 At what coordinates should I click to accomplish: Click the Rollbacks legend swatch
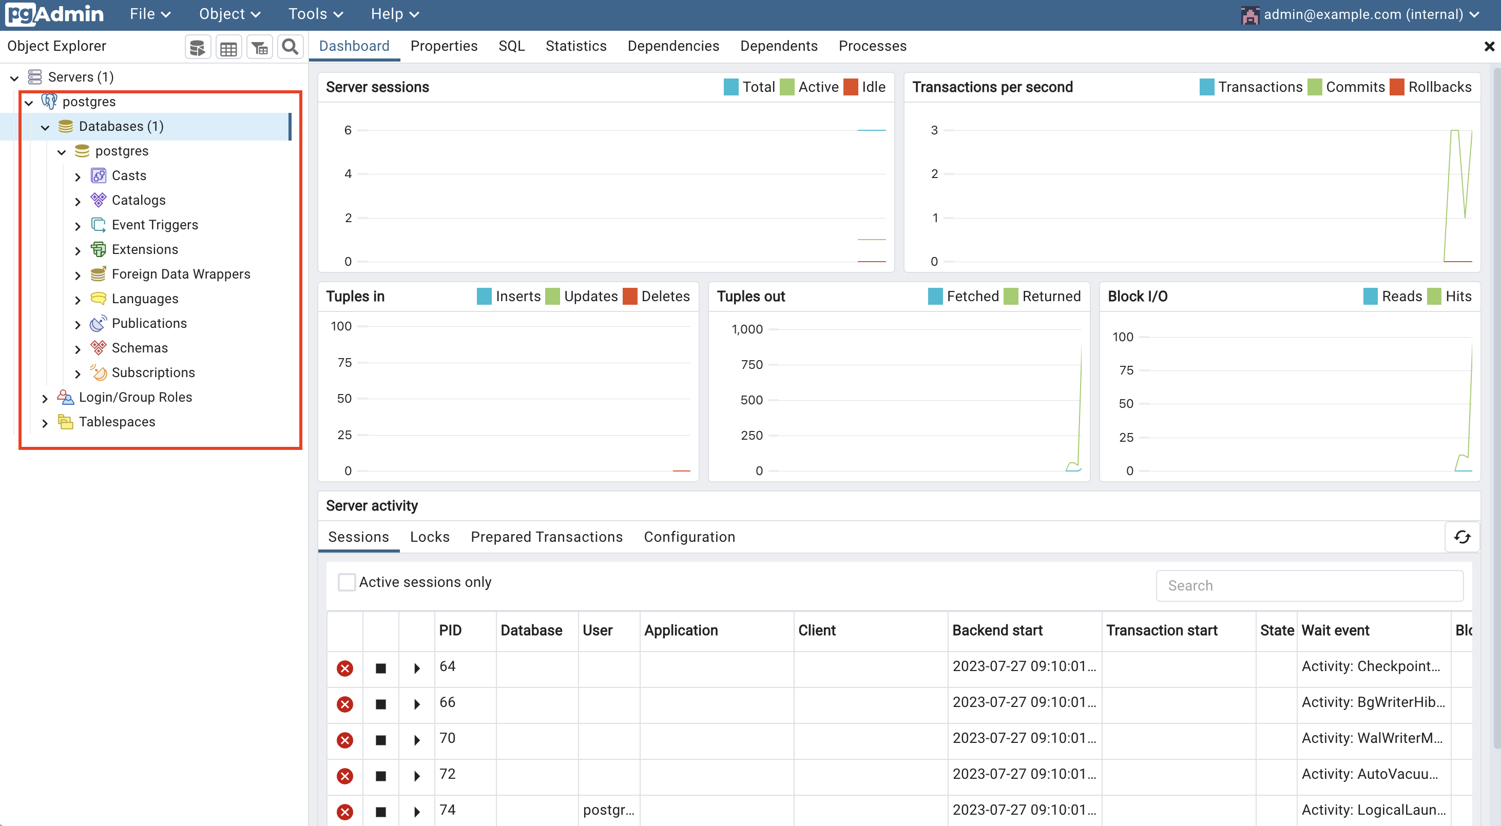1396,87
